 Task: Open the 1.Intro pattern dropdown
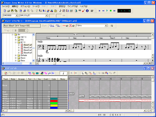pos(106,26)
